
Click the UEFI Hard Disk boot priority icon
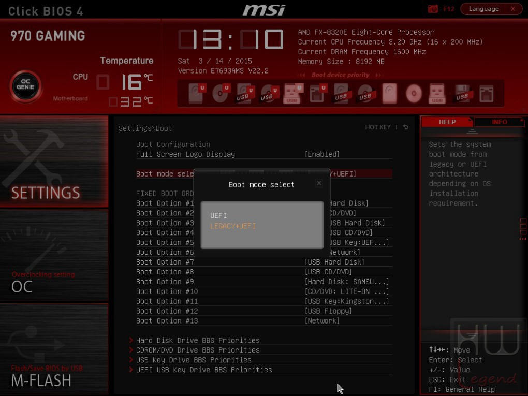tap(197, 93)
